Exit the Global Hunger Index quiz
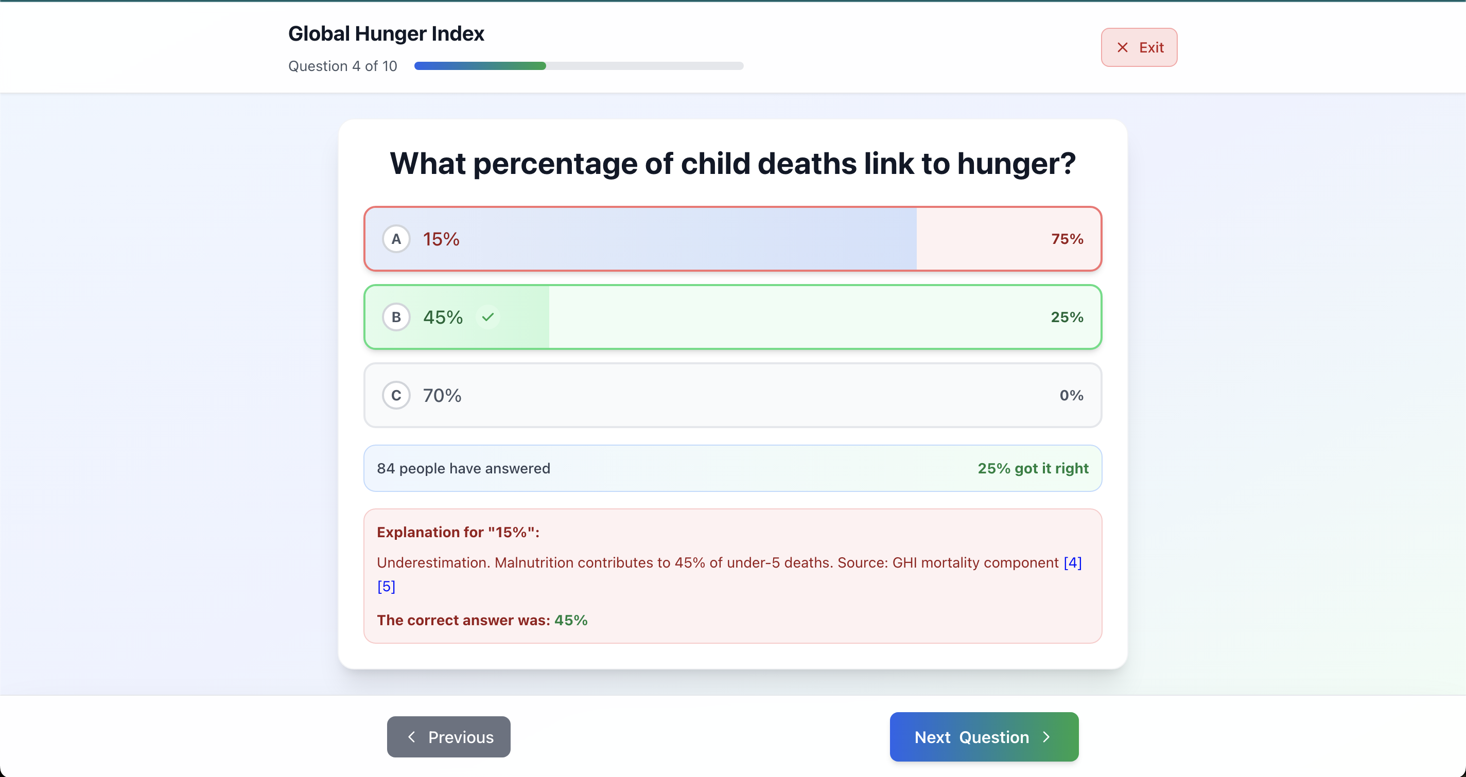 coord(1139,47)
